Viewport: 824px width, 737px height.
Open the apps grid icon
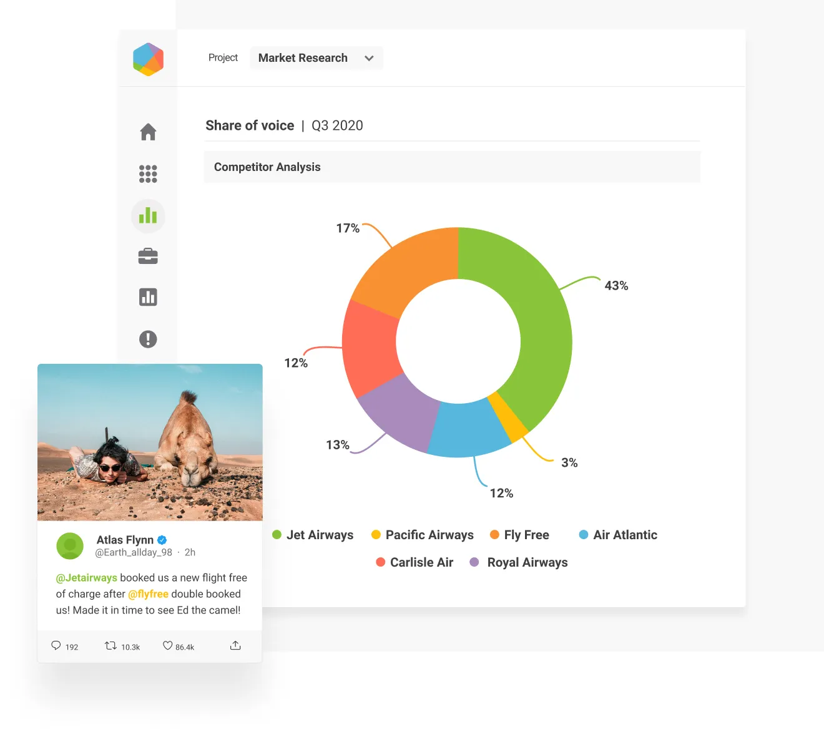coord(148,174)
